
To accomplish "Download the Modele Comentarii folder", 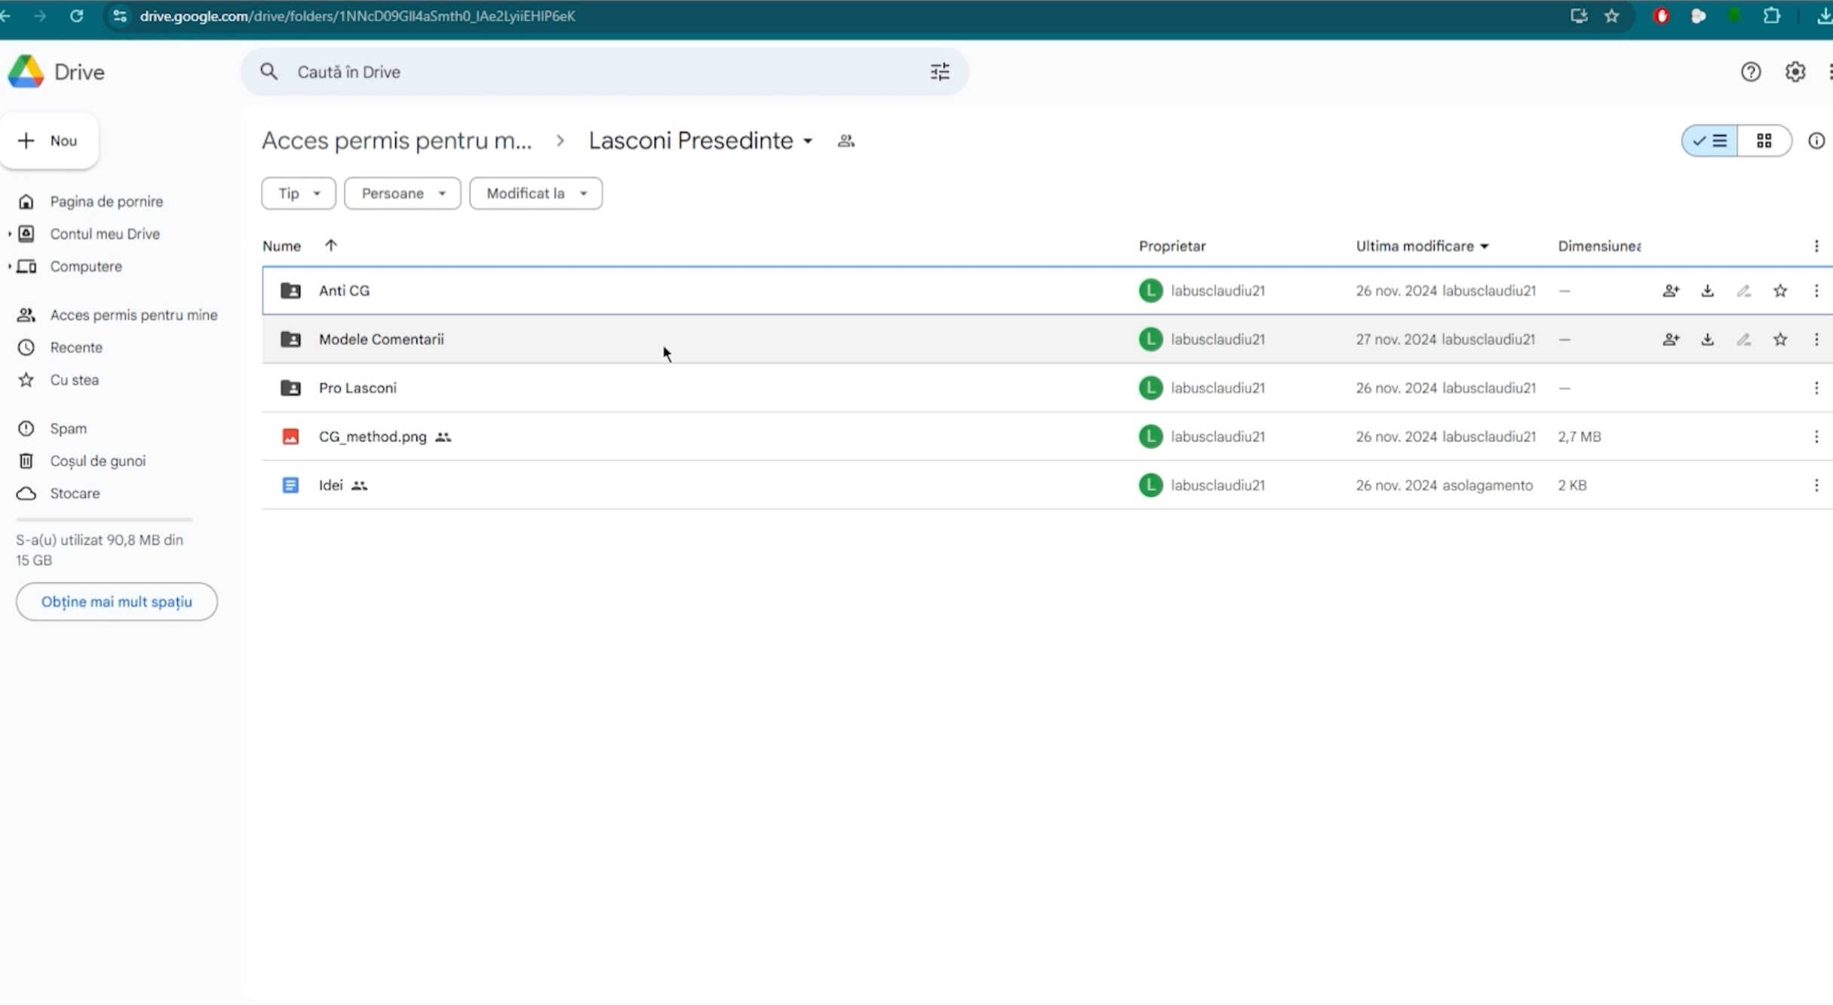I will 1707,340.
